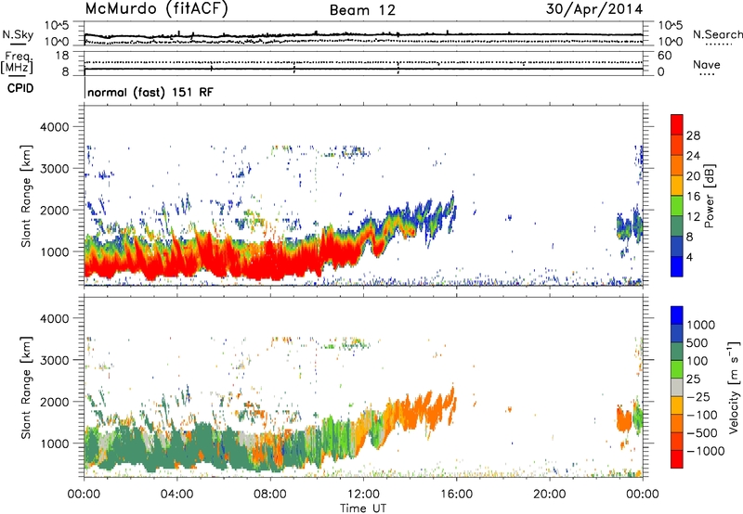Select the red bottom segment of the Velocity colorbar

(x=677, y=459)
